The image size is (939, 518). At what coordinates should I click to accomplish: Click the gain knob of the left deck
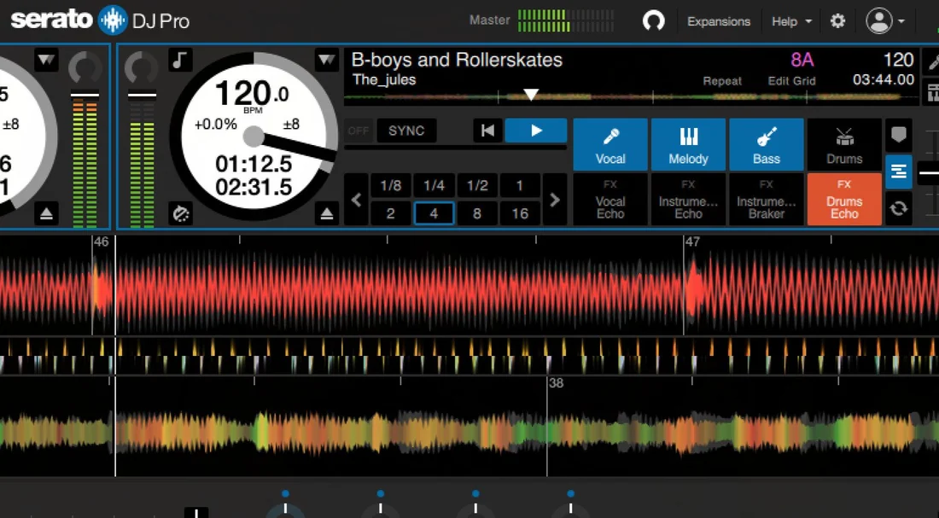[85, 67]
